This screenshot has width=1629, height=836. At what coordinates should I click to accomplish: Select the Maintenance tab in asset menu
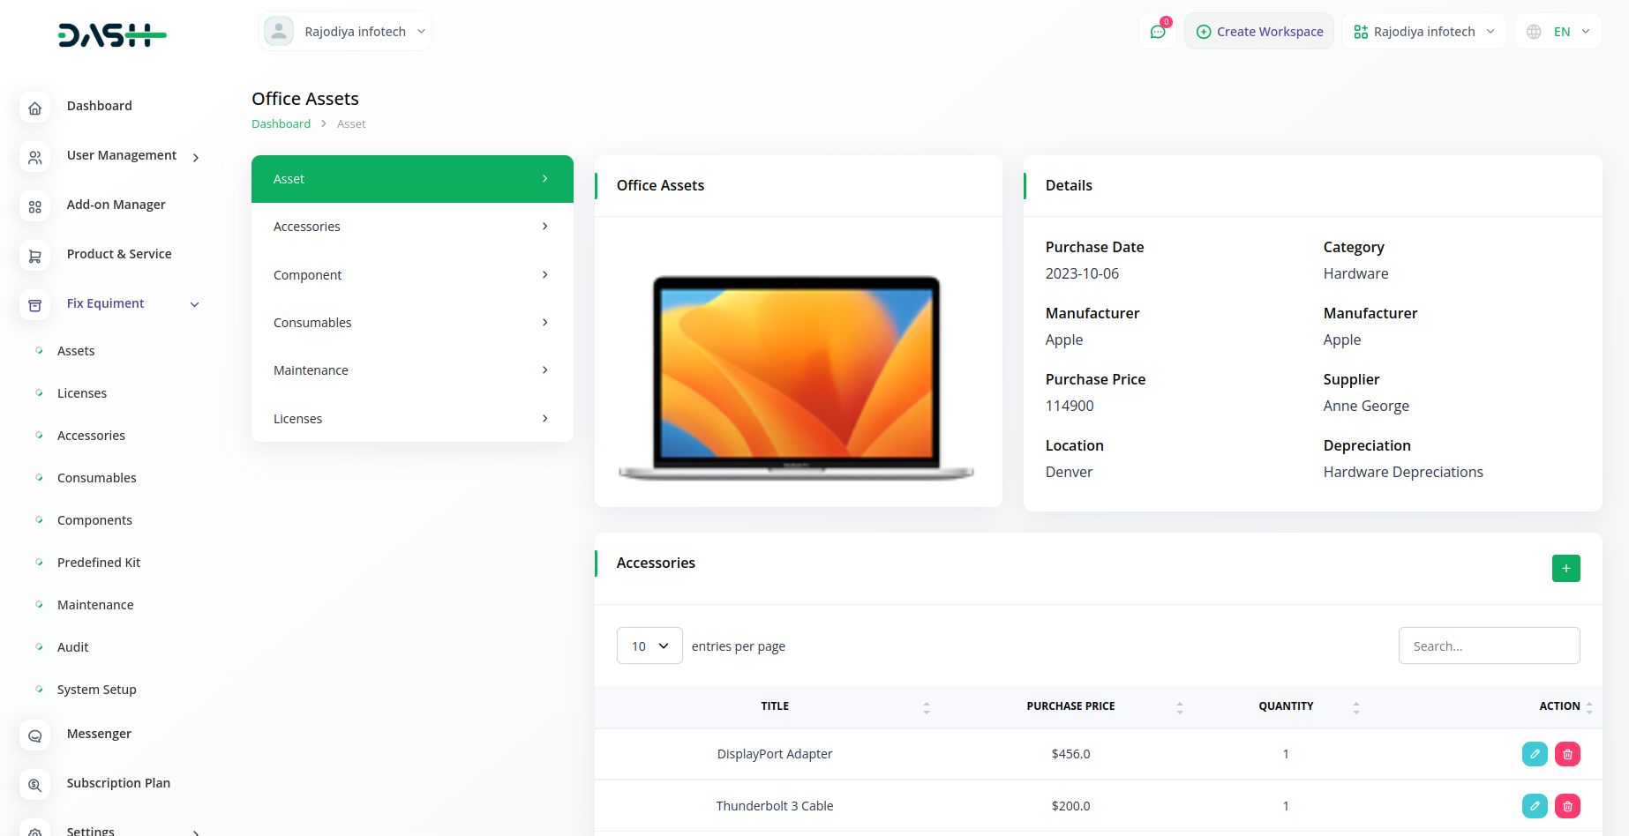point(412,370)
